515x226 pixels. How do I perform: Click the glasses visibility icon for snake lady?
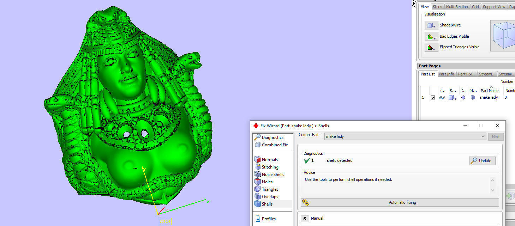tap(442, 98)
